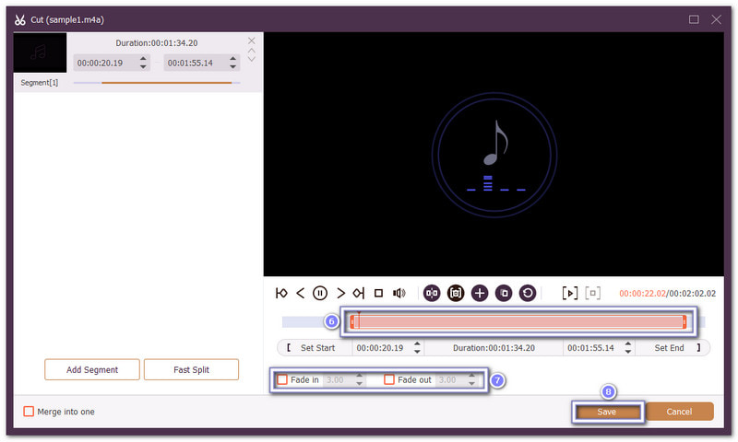Decrease the Fade out duration value
The width and height of the screenshot is (738, 442).
[471, 384]
